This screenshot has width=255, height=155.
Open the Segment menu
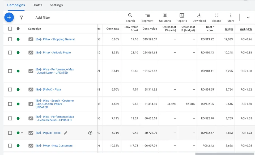(x=147, y=18)
